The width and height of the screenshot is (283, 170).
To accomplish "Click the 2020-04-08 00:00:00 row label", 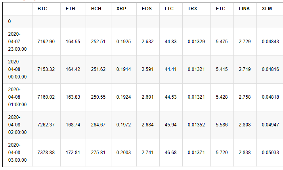I will [x=17, y=69].
